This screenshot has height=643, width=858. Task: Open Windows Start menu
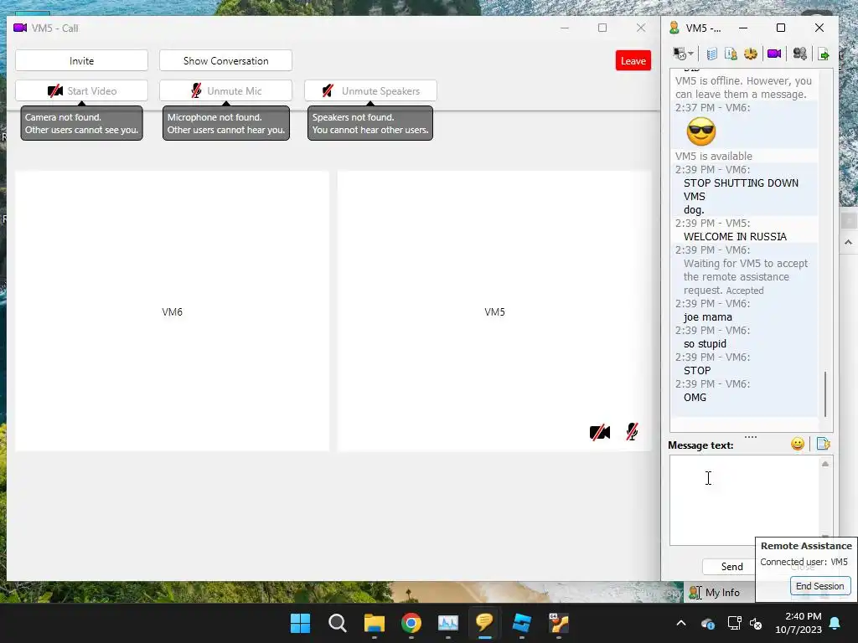coord(300,623)
